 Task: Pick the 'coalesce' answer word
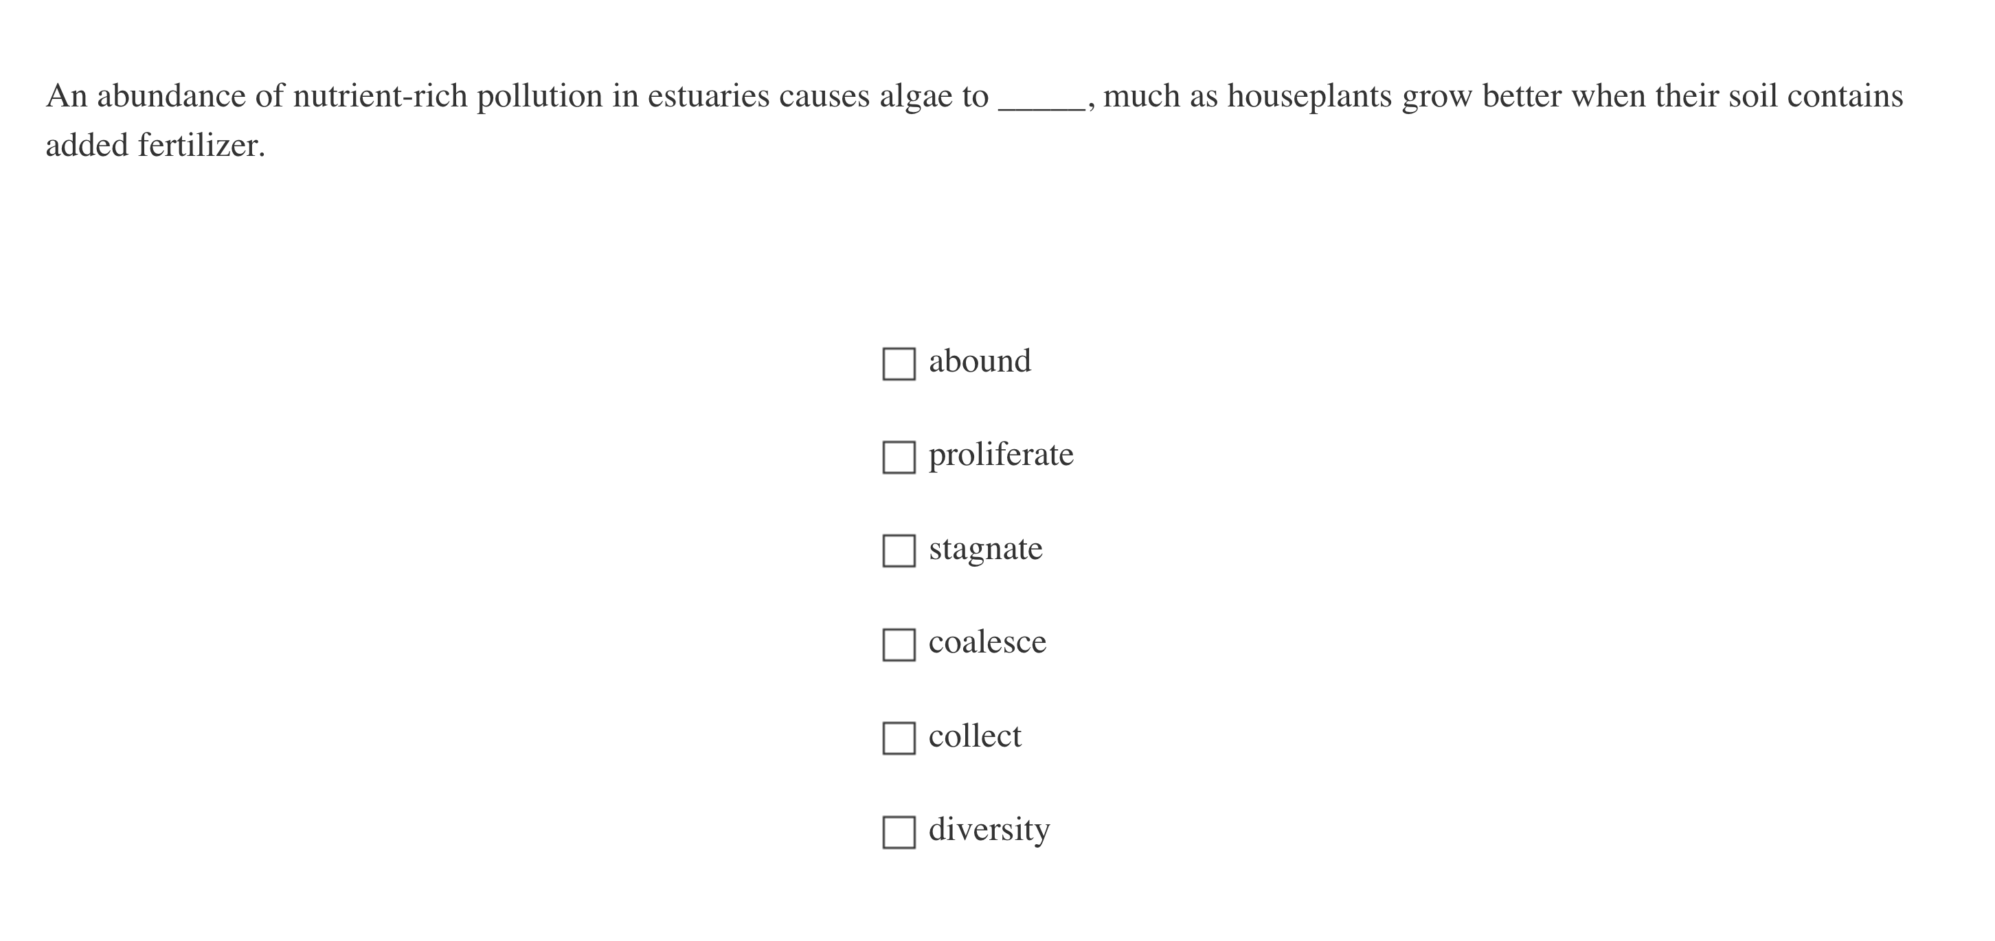987,642
